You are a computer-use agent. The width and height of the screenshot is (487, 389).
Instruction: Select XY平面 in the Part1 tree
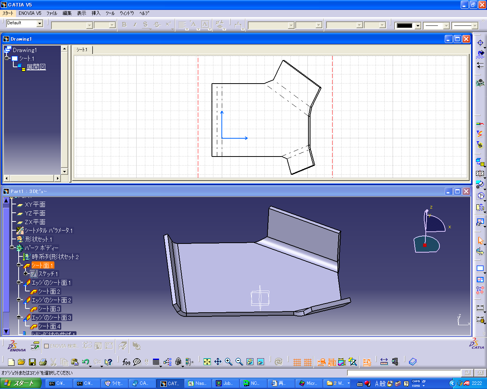point(35,204)
